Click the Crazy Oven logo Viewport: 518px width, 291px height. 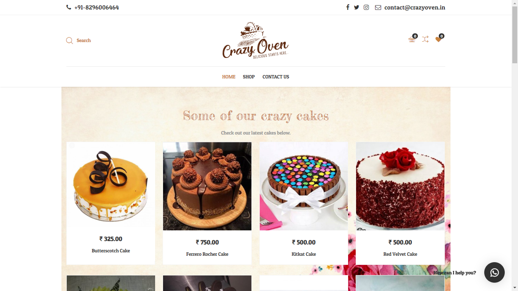point(256,41)
